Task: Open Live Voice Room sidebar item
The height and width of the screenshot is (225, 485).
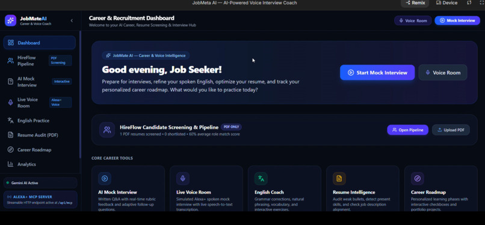Action: 39,103
